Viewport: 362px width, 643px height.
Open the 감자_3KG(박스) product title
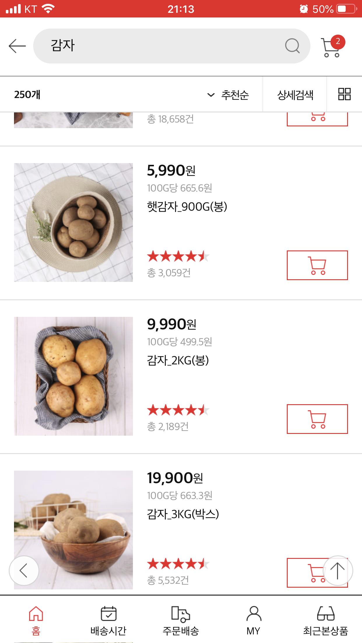click(183, 514)
